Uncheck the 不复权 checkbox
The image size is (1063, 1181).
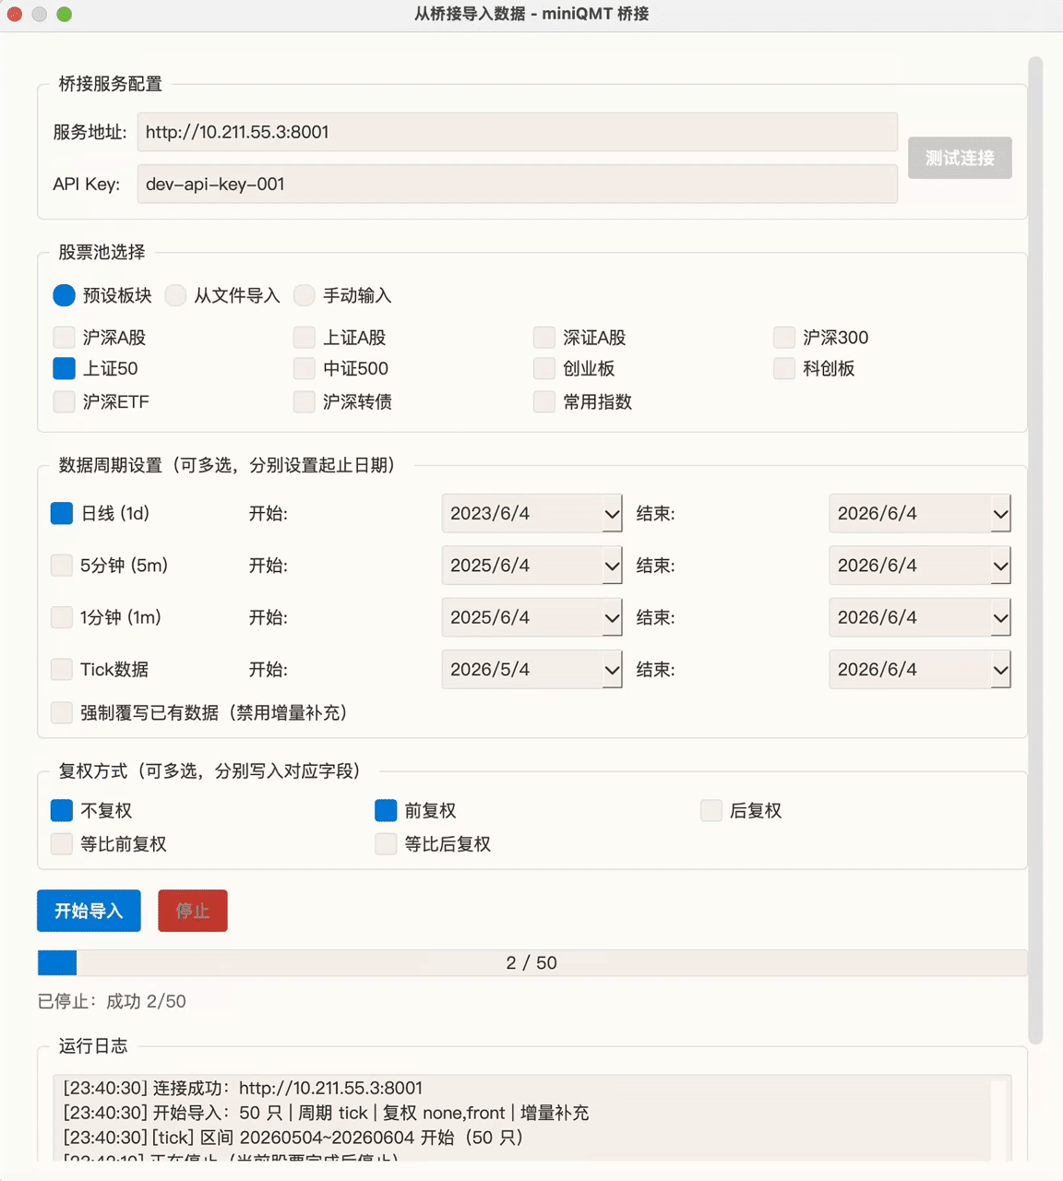pos(62,810)
